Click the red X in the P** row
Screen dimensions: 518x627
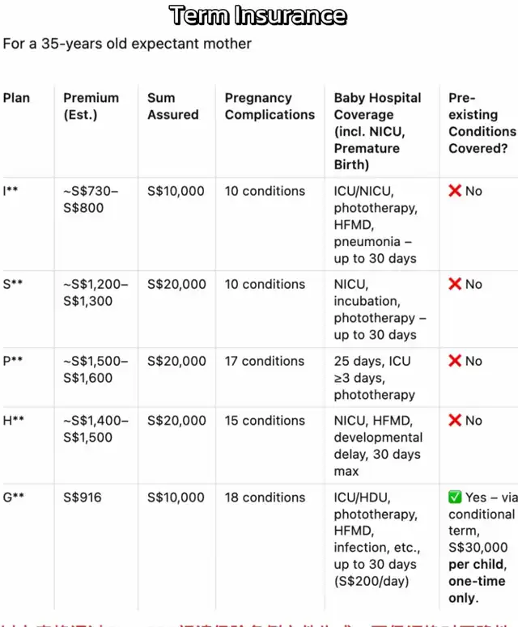tap(455, 362)
